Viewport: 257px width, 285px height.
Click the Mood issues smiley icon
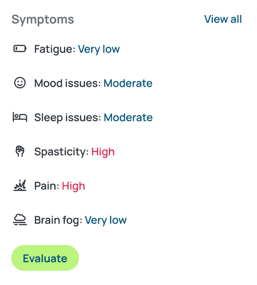click(20, 83)
